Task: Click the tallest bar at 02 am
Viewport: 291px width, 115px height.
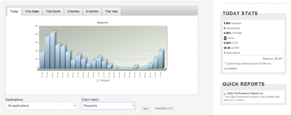Action: [x=53, y=51]
